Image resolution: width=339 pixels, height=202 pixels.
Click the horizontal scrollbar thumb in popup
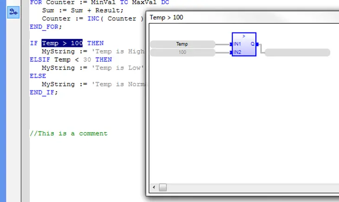(x=163, y=187)
